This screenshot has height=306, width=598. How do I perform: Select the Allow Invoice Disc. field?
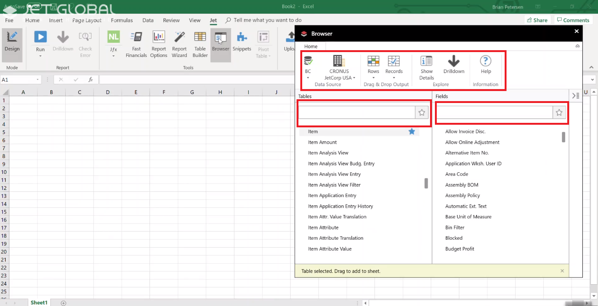(x=465, y=131)
